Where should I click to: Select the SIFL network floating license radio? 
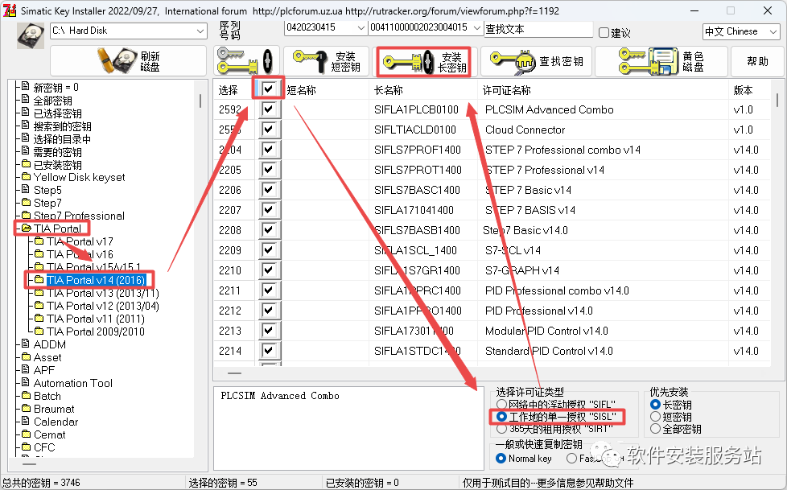pos(501,404)
